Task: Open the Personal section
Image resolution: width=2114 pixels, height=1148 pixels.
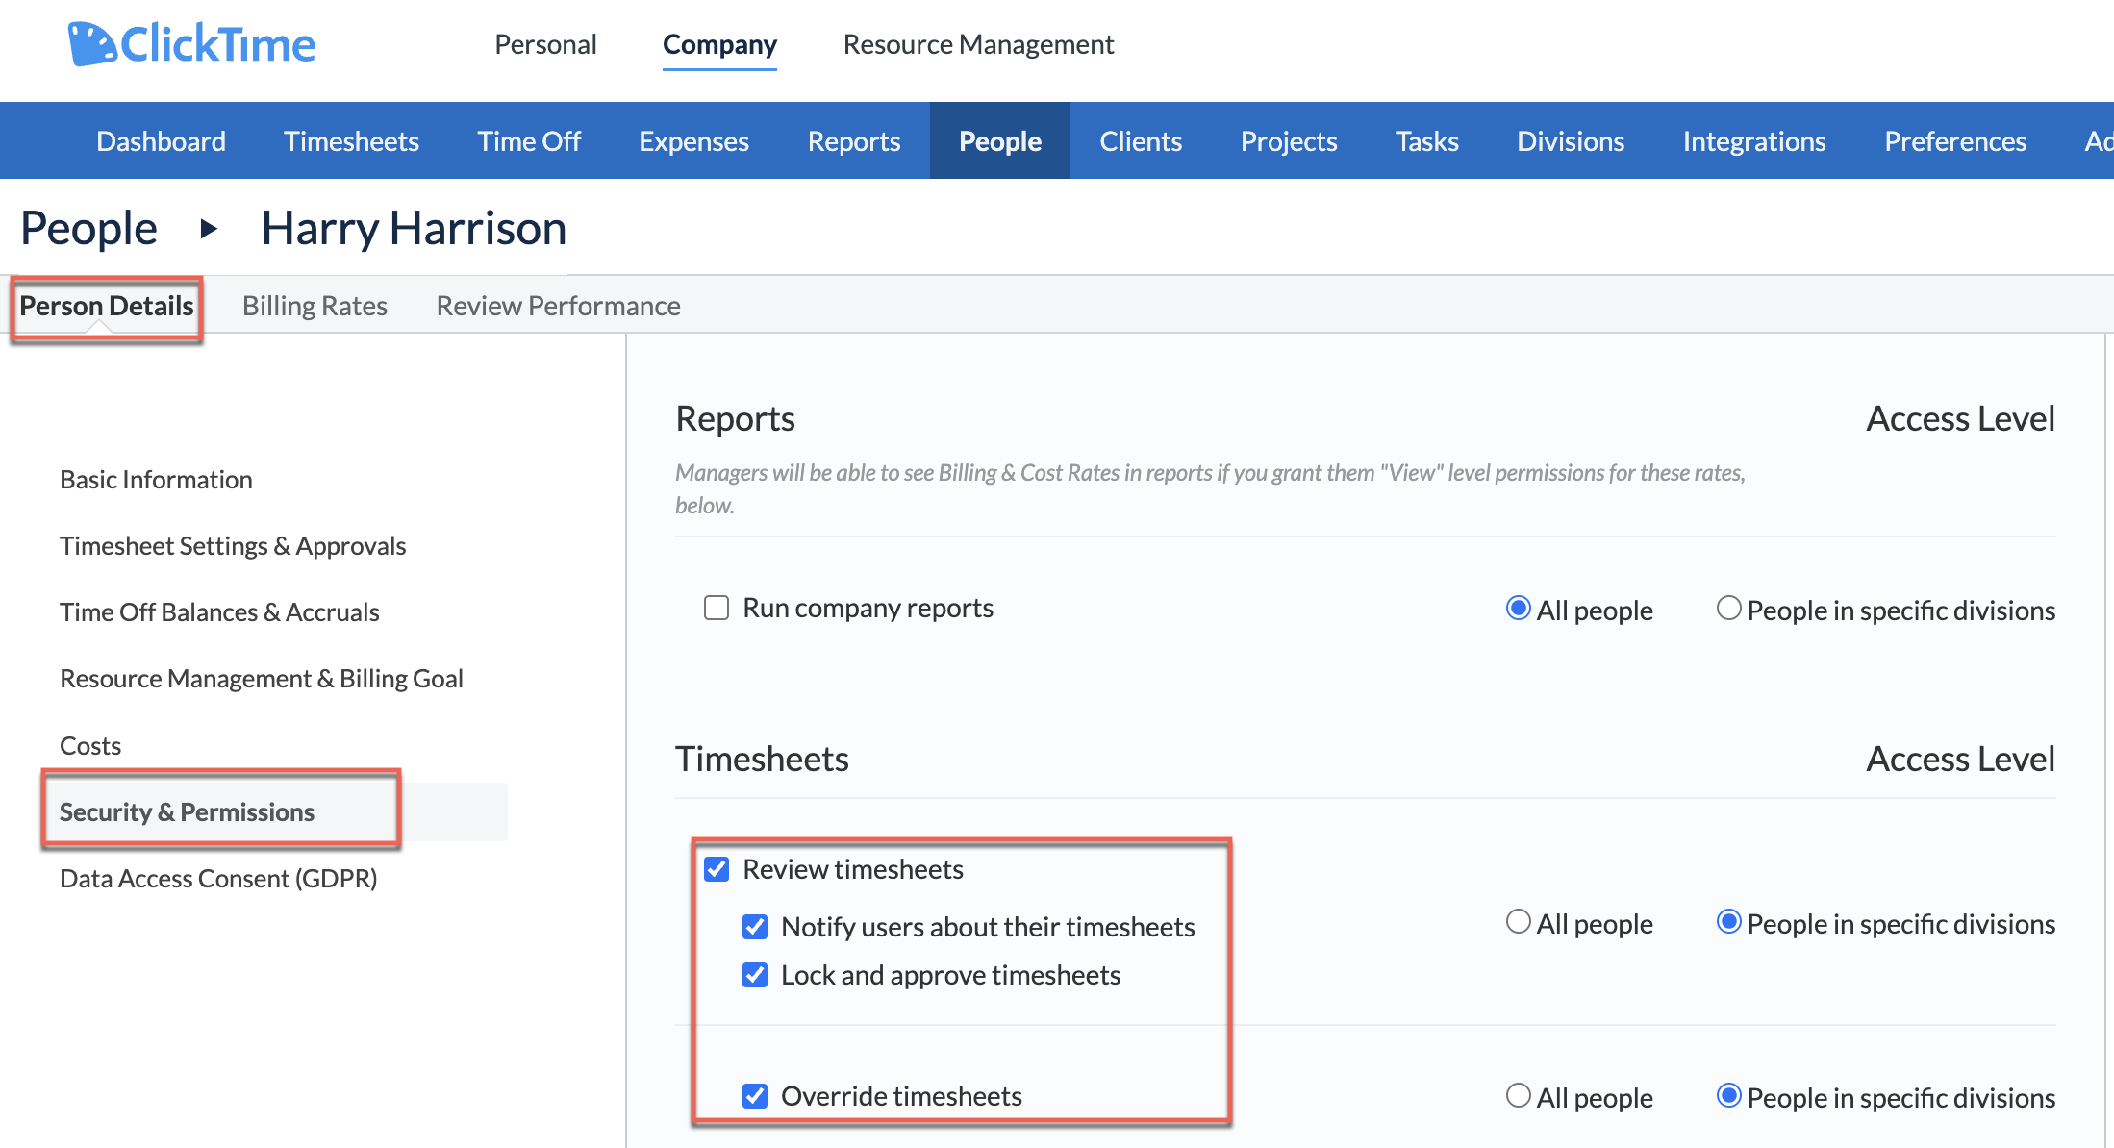Action: [545, 44]
